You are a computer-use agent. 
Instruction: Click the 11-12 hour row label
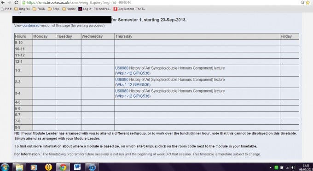pos(23,55)
